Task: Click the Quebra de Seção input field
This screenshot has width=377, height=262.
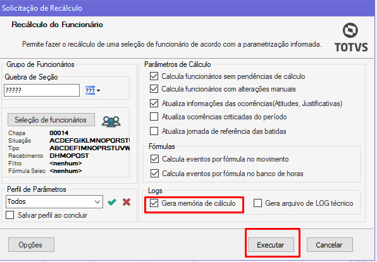Action: pyautogui.click(x=42, y=90)
